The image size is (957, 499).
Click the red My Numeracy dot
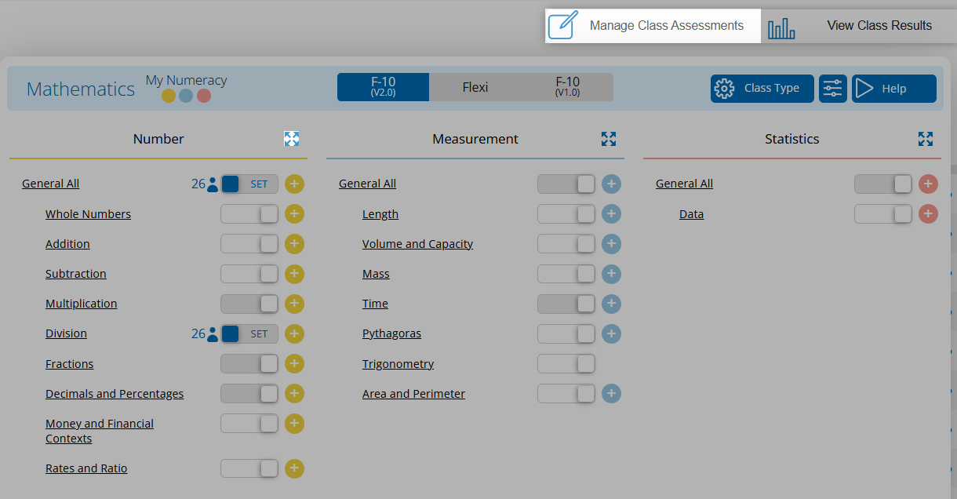(x=204, y=97)
